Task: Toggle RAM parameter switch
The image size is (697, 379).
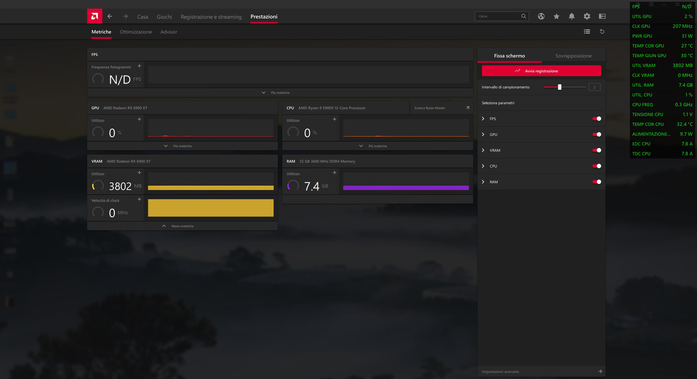Action: [597, 182]
